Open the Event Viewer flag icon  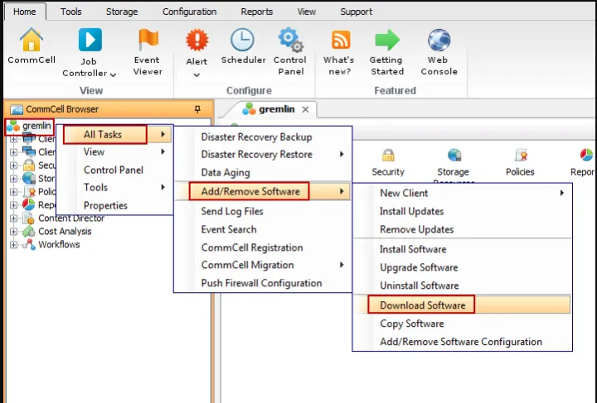point(148,39)
